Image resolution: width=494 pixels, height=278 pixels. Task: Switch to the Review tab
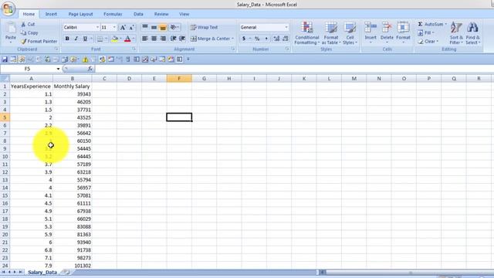click(x=161, y=14)
